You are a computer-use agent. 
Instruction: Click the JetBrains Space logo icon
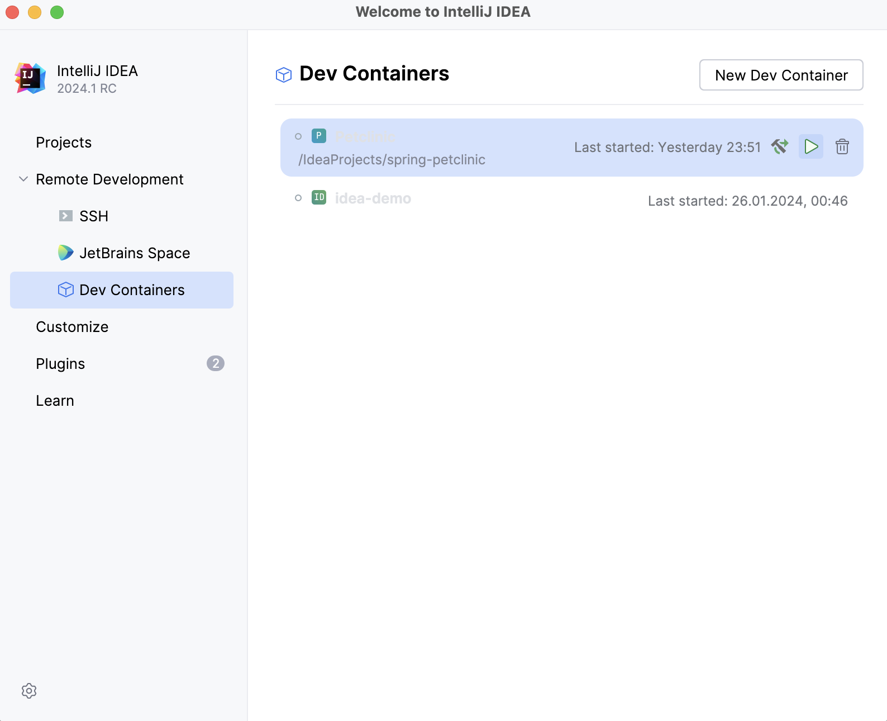coord(66,253)
